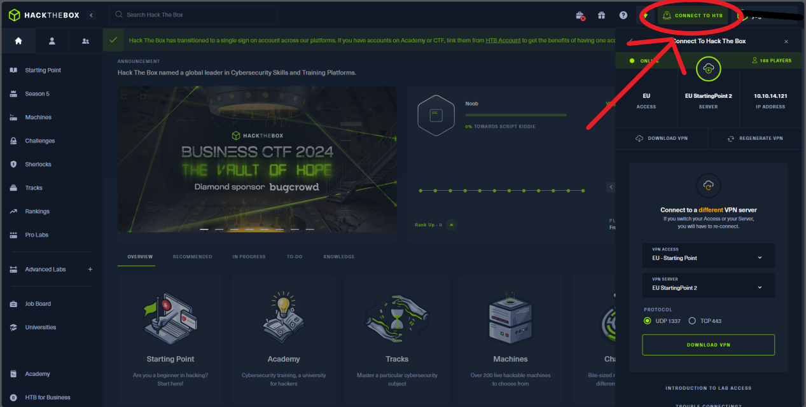Expand Advanced Labs with the plus icon
This screenshot has width=806, height=407.
pyautogui.click(x=90, y=270)
